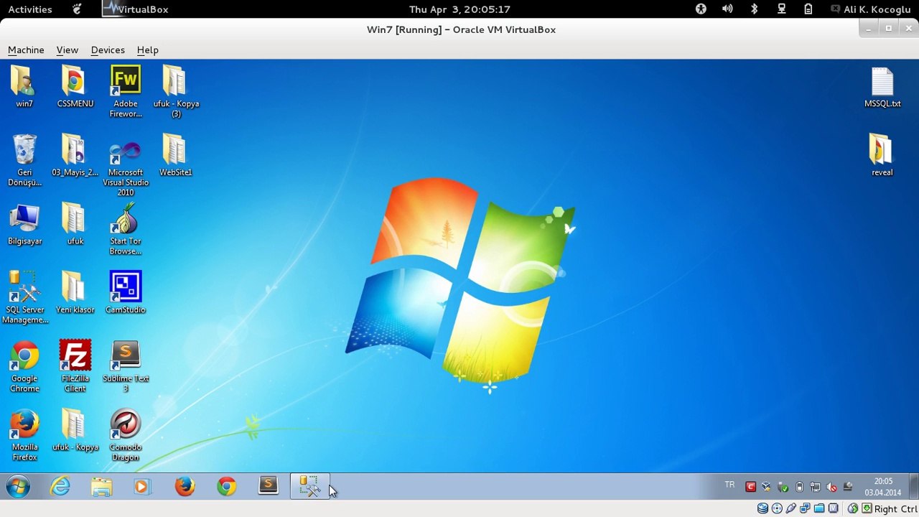The width and height of the screenshot is (919, 517).
Task: Open the red Comodo tray icon
Action: [x=751, y=487]
